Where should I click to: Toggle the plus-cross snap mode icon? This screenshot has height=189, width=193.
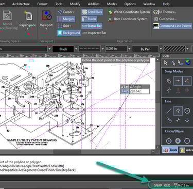pyautogui.click(x=187, y=90)
